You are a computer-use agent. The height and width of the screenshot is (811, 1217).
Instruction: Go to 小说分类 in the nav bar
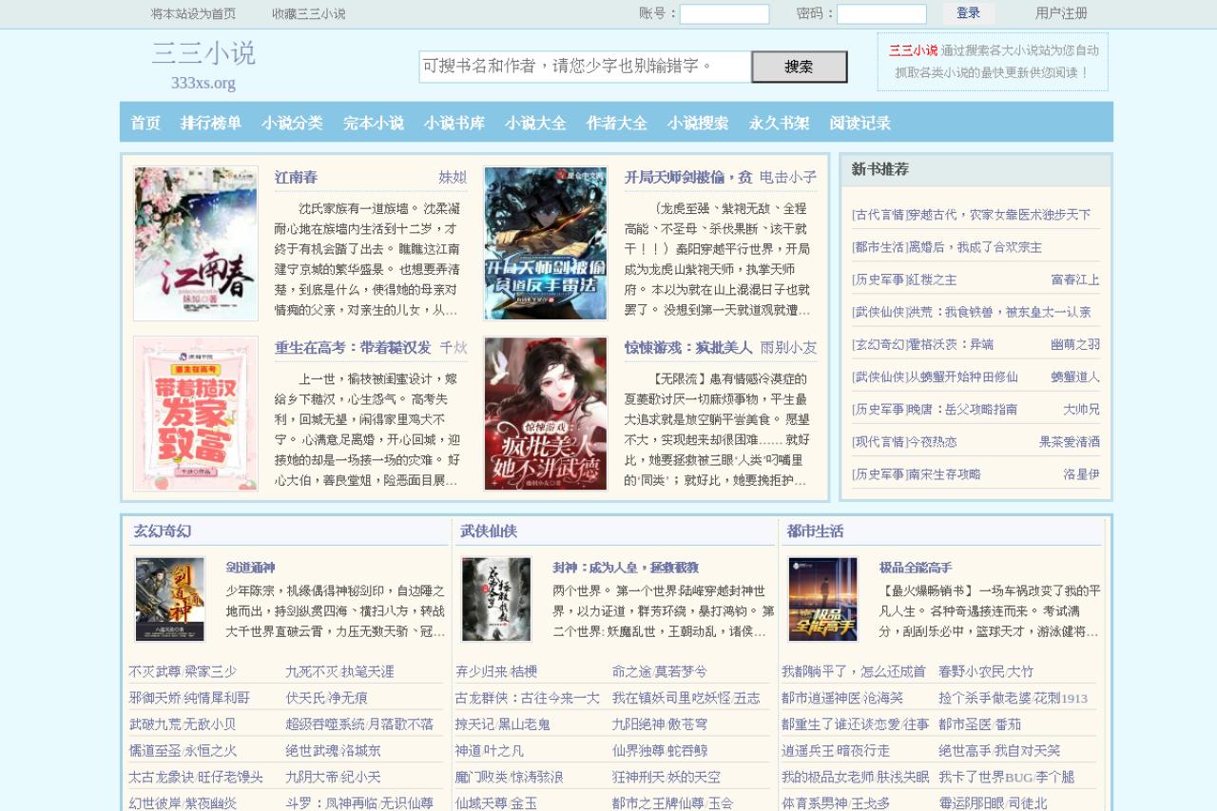point(292,123)
